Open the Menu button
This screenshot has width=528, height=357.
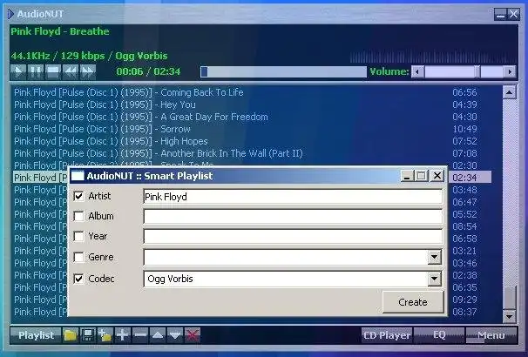click(x=491, y=335)
